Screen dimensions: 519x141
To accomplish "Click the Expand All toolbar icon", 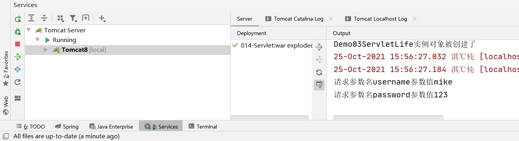I will [x=31, y=18].
